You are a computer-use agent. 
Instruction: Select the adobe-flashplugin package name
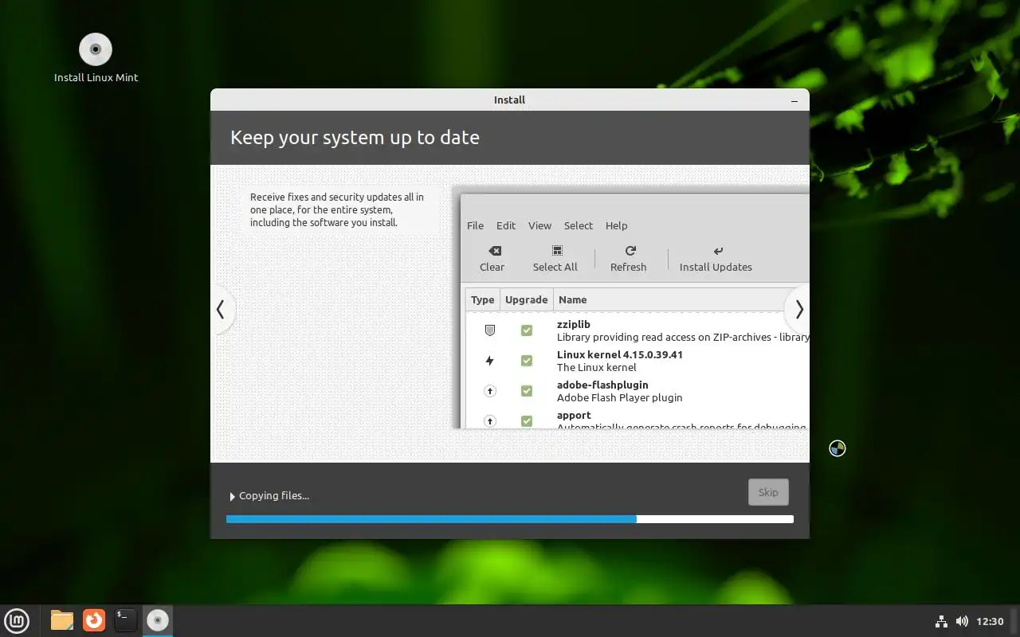pyautogui.click(x=602, y=385)
